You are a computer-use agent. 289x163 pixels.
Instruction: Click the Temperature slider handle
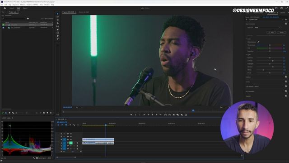[270, 45]
